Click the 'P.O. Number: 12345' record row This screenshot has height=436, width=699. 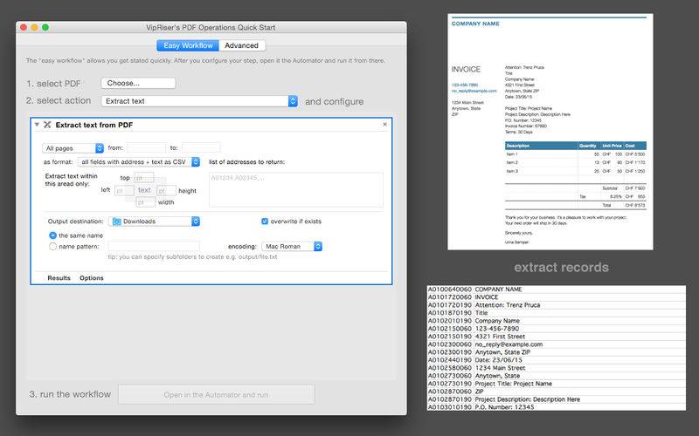(x=557, y=406)
